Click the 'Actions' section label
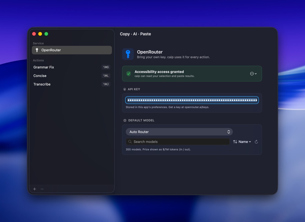This screenshot has height=222, width=305. click(x=38, y=60)
